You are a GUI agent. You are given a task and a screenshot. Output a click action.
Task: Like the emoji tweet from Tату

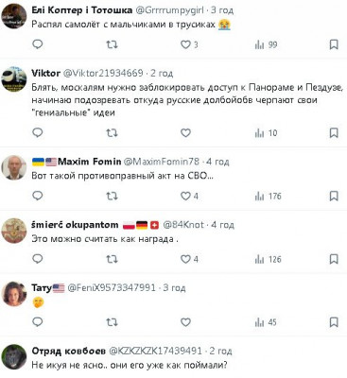pos(185,322)
